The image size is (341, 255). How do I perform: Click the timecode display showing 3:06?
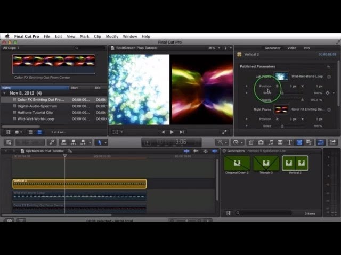pos(172,142)
